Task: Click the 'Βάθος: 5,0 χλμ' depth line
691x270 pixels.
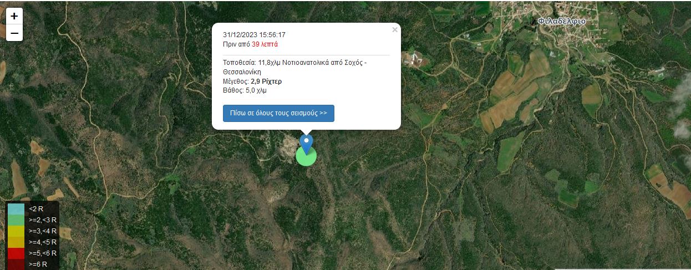Action: 245,90
